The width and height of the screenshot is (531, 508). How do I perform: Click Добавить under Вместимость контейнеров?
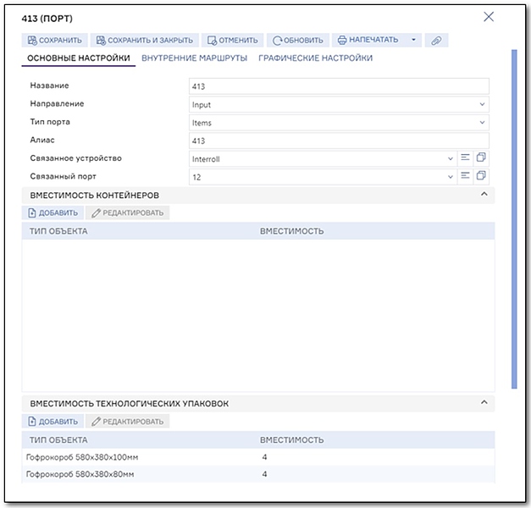coord(53,213)
